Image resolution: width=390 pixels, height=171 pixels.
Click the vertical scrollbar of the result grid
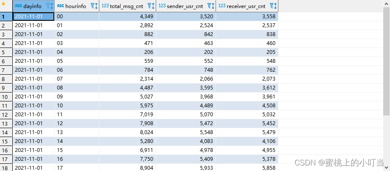pos(386,62)
